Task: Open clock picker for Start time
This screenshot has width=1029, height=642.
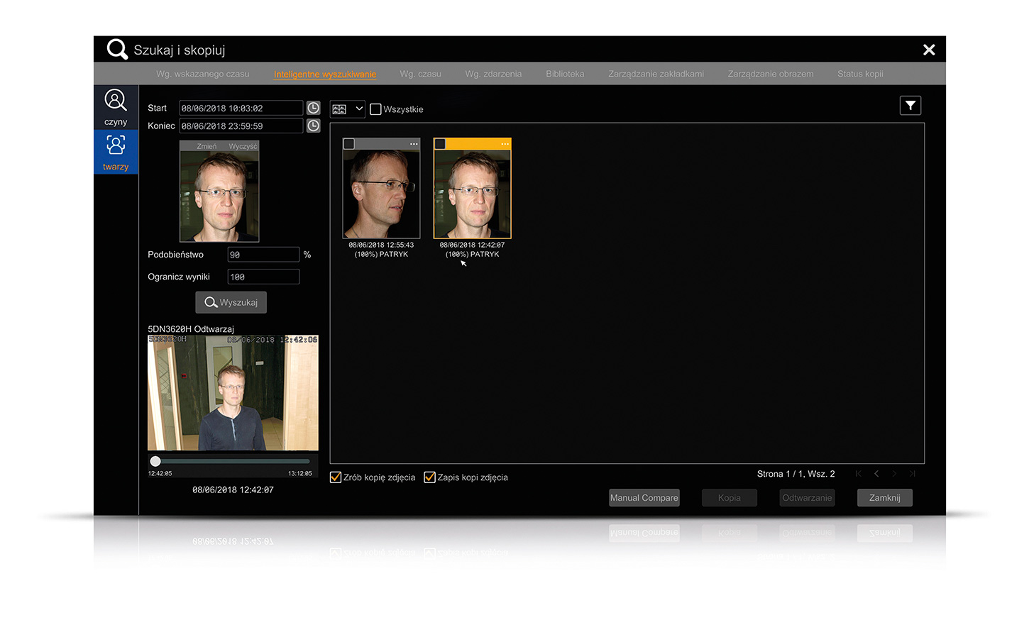Action: (313, 108)
